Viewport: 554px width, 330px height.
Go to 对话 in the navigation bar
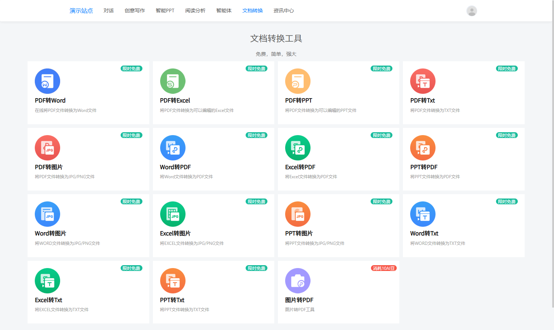[x=109, y=11]
